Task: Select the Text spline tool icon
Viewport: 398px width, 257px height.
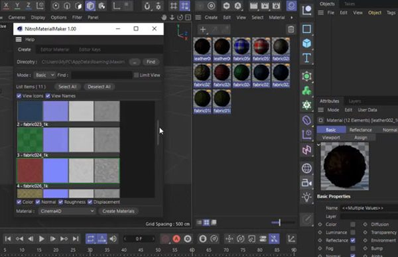Action: (x=306, y=58)
